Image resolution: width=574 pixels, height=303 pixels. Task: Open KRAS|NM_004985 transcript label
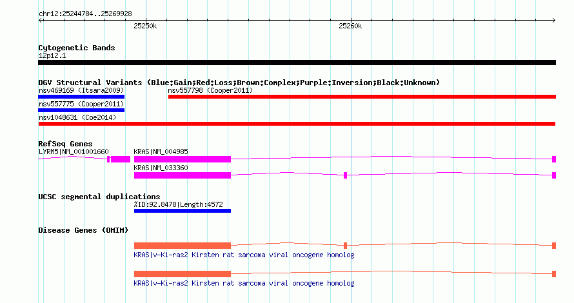pos(161,151)
